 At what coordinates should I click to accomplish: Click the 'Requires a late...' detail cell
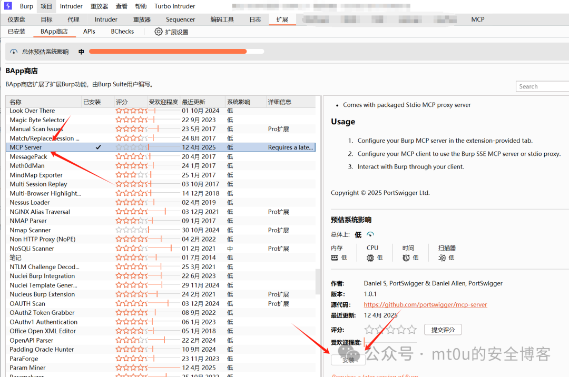coord(290,147)
